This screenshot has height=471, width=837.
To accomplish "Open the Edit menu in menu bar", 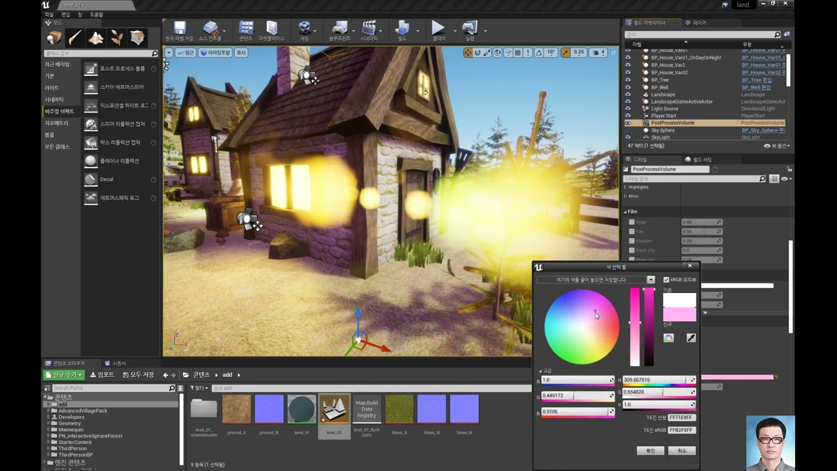I will click(x=65, y=14).
